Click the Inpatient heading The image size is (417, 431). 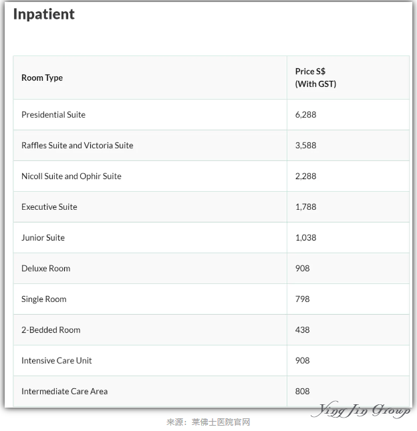(x=44, y=14)
